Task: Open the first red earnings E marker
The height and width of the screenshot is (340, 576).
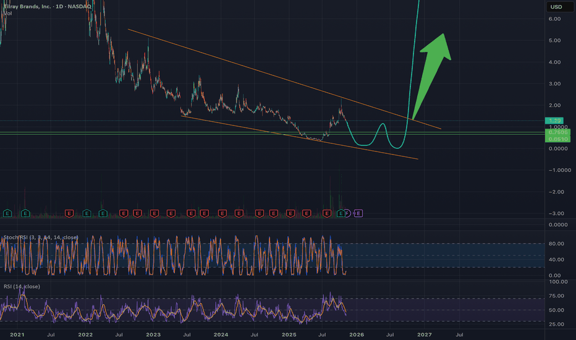Action: coord(69,213)
